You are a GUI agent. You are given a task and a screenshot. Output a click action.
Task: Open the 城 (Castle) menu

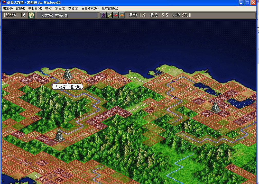point(48,8)
